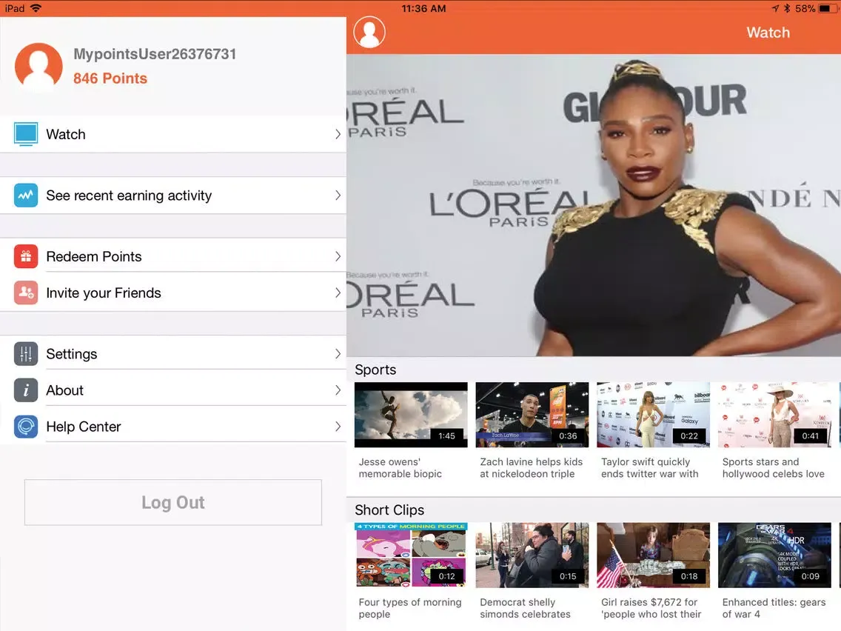Tap the 846 Points balance
841x631 pixels.
pos(110,79)
